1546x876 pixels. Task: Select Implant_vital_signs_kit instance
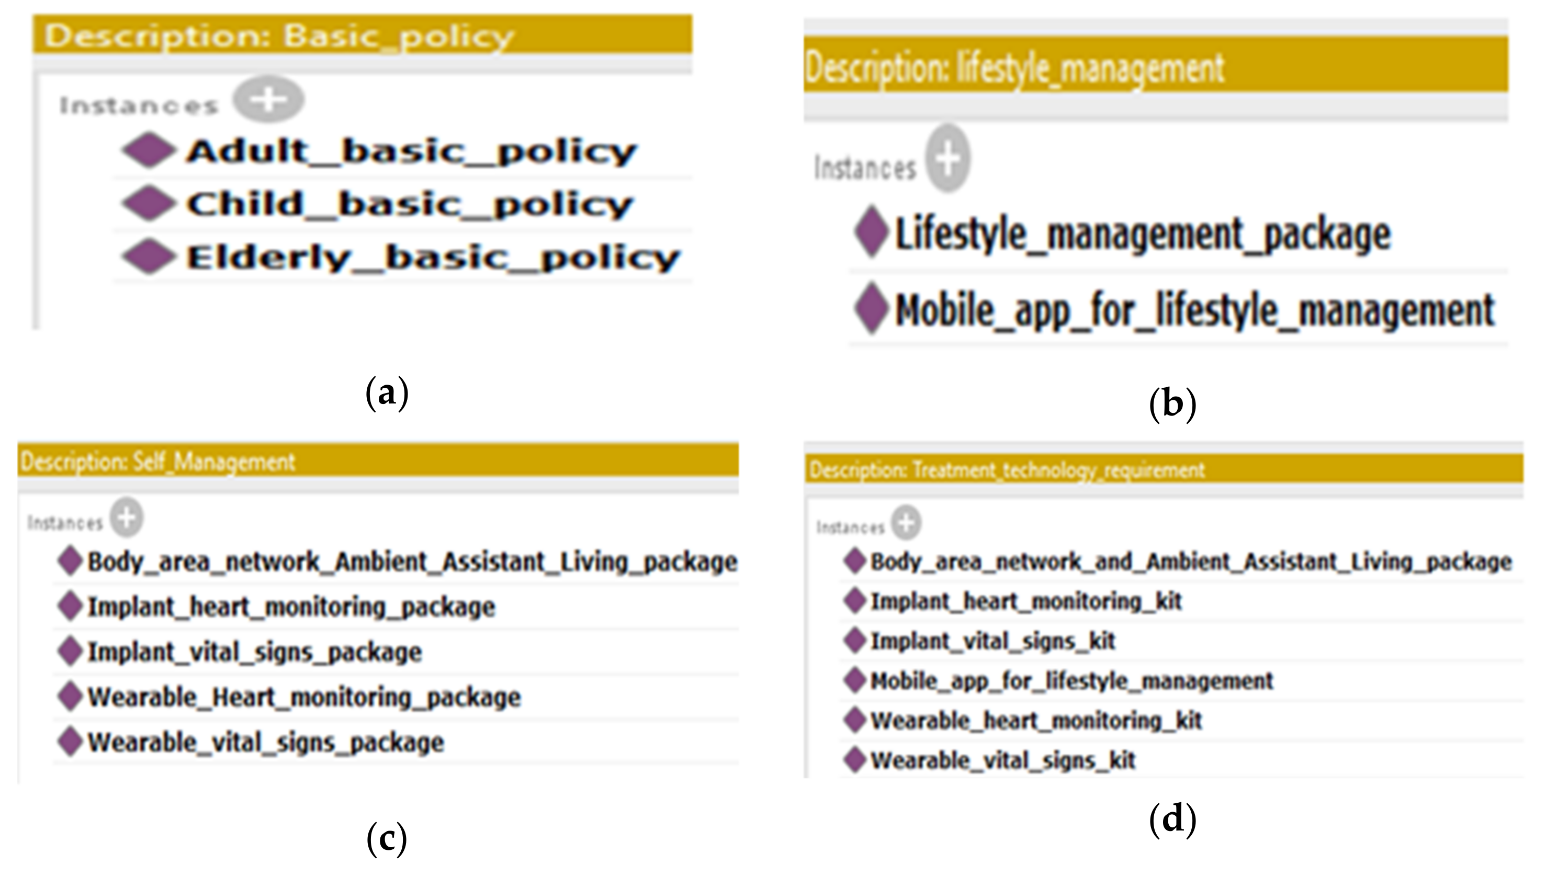click(992, 640)
